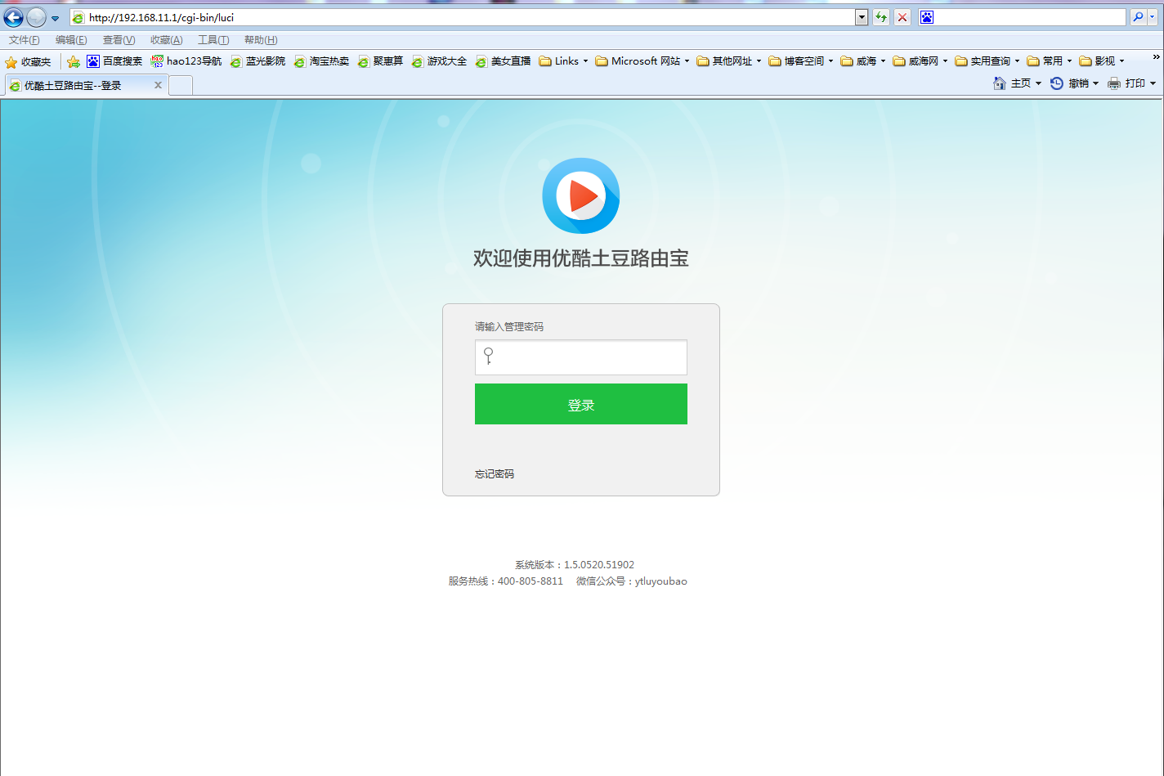This screenshot has height=776, width=1164.
Task: Open search options dropdown beside magnifier
Action: point(1154,17)
